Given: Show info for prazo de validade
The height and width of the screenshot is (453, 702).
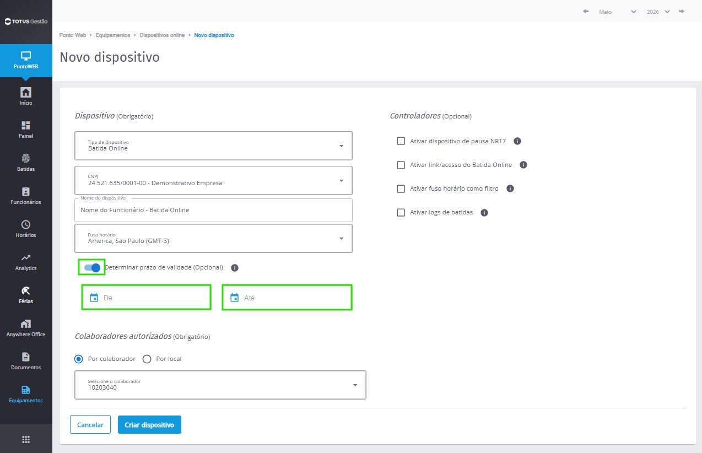Looking at the screenshot, I should [x=235, y=268].
